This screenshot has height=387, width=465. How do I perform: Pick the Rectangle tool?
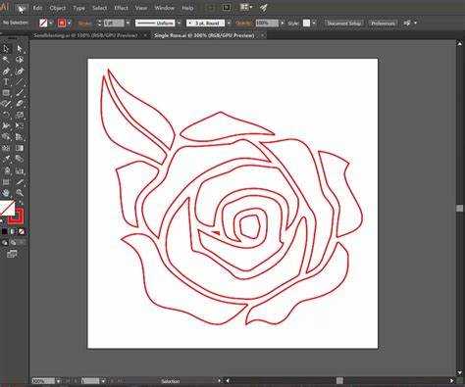(6, 93)
